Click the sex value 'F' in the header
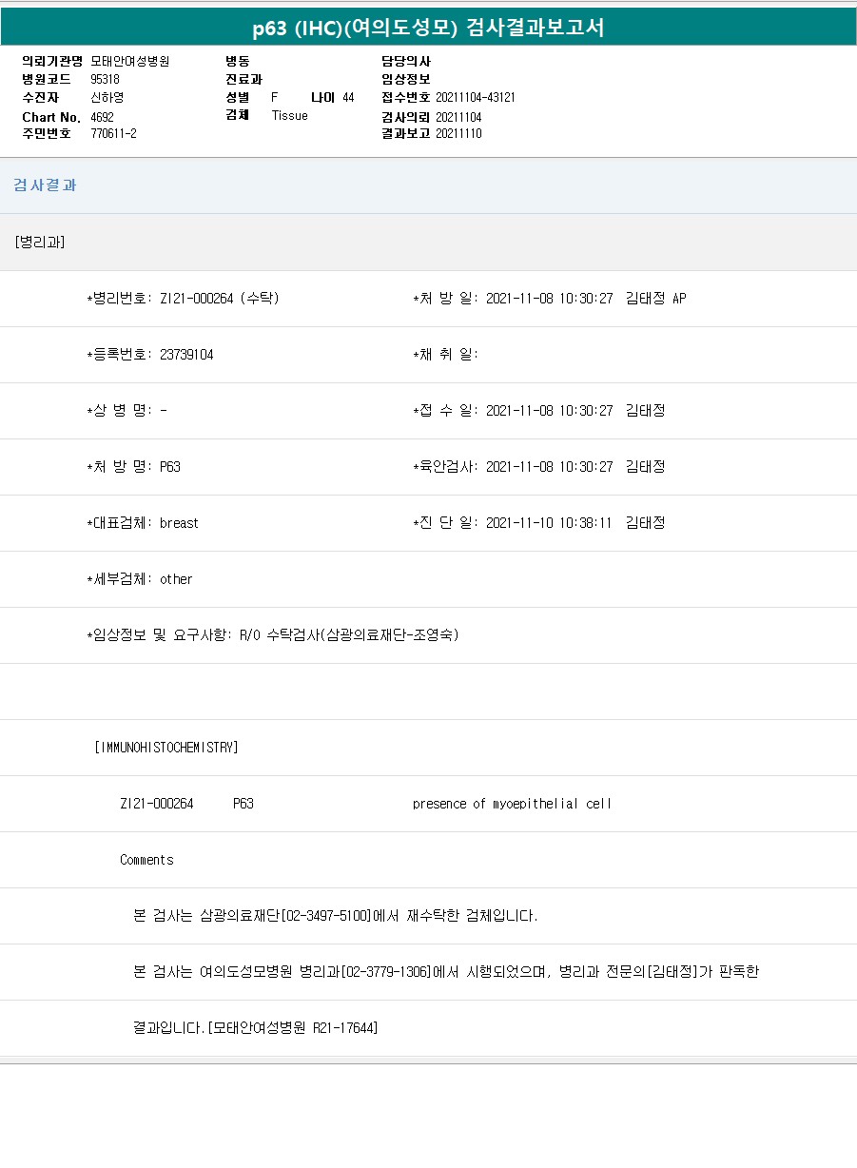The height and width of the screenshot is (1168, 857). pyautogui.click(x=274, y=97)
